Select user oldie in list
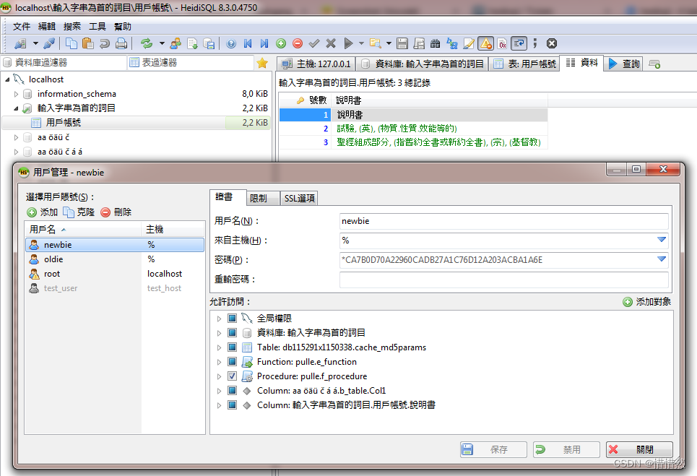 pyautogui.click(x=115, y=259)
